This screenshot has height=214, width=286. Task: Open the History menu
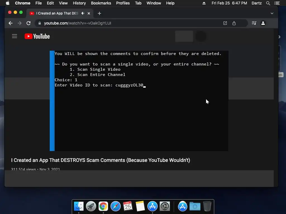(79, 3)
